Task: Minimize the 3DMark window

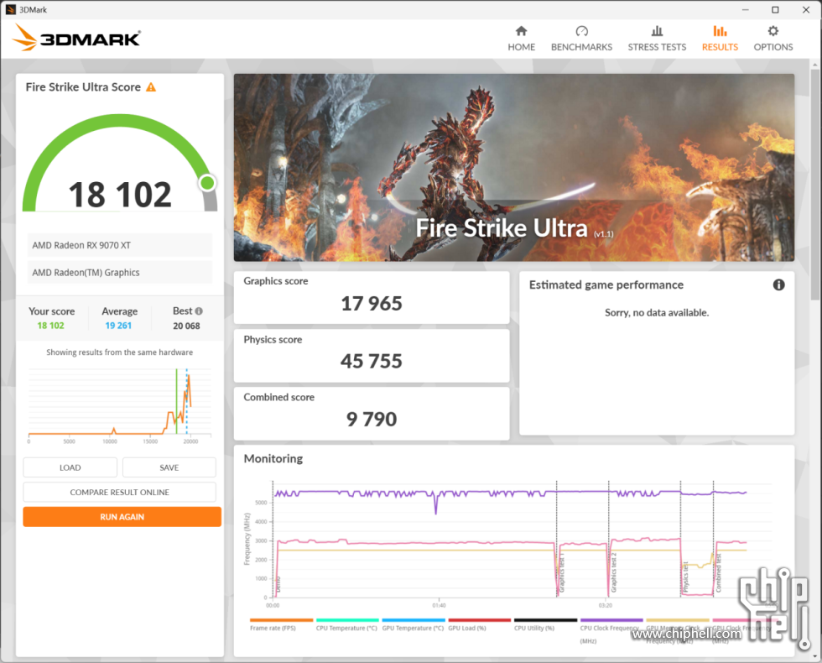Action: (745, 9)
